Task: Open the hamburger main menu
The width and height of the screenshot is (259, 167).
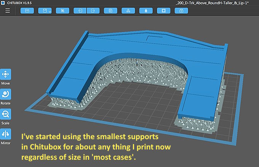Action: [x=8, y=11]
